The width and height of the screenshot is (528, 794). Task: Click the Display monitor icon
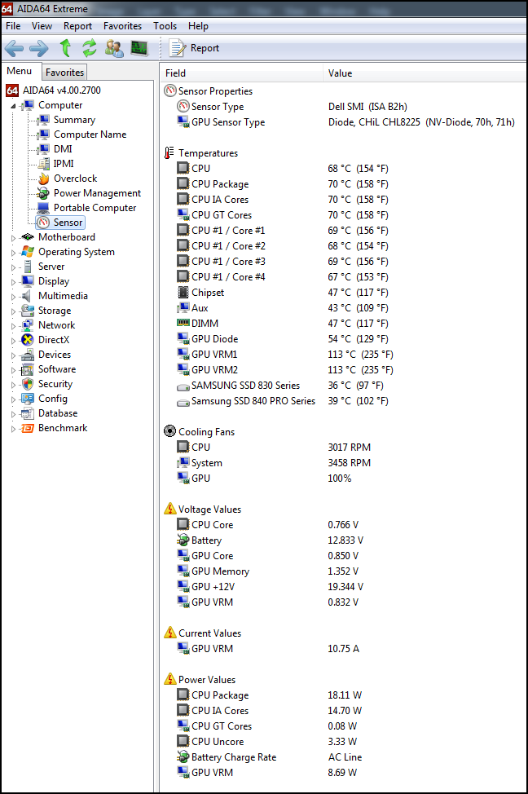(28, 281)
